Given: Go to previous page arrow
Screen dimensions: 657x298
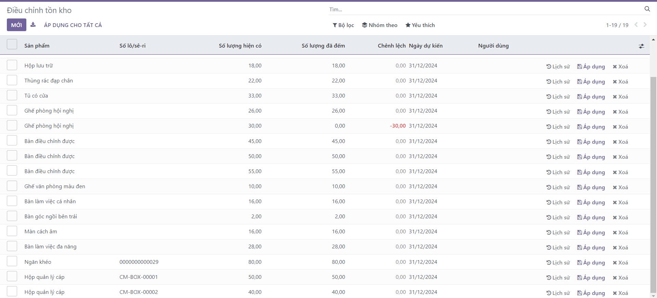Looking at the screenshot, I should pos(636,25).
